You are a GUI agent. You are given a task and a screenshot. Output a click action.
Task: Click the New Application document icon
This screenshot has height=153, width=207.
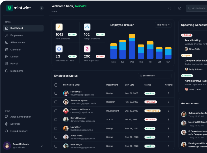coord(87,49)
